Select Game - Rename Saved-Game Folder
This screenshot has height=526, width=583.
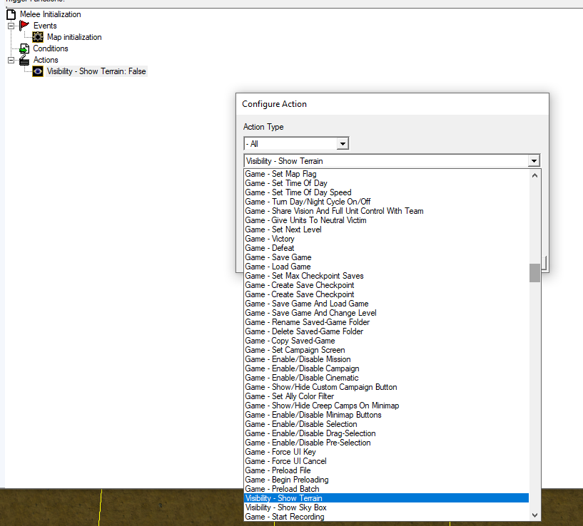click(x=386, y=322)
